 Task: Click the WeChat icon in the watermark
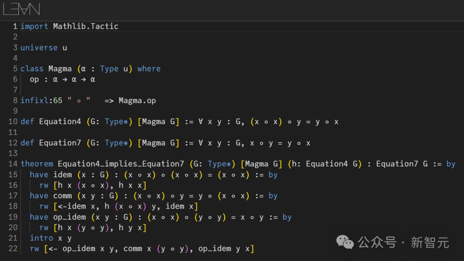[345, 242]
